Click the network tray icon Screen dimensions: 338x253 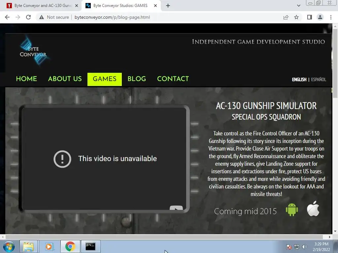pyautogui.click(x=297, y=247)
